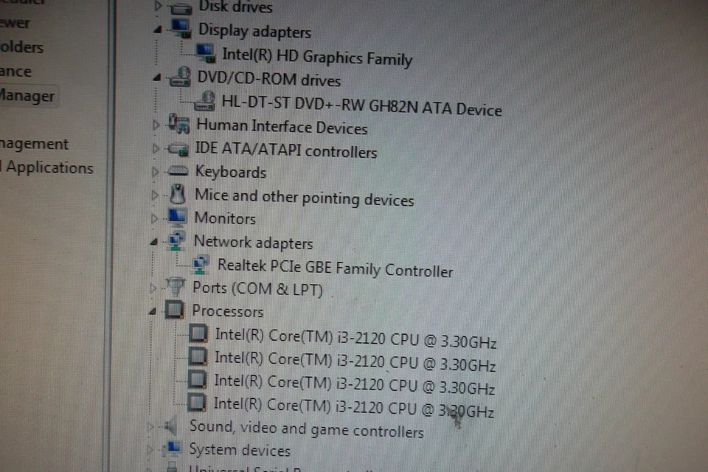Click the DVD/CD-ROM drives icon

click(181, 77)
